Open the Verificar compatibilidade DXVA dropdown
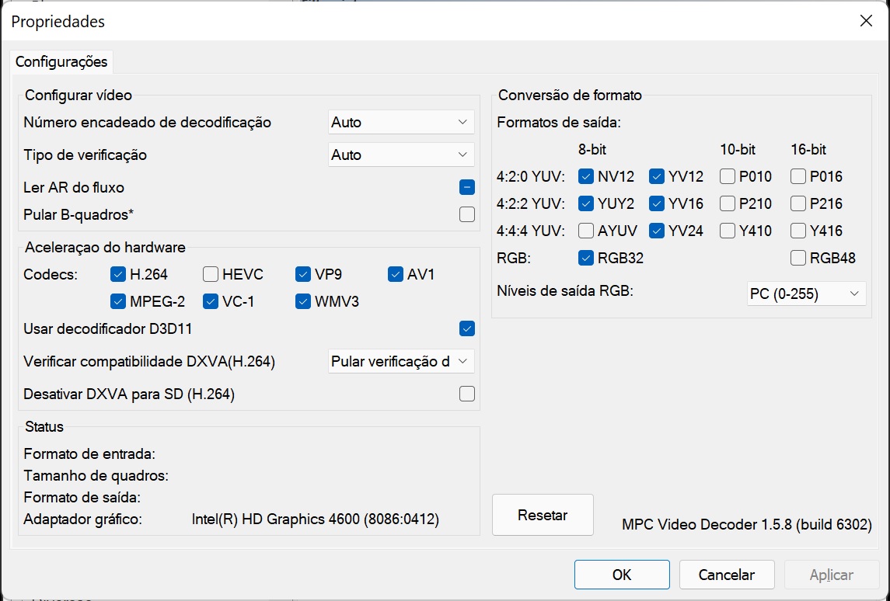Viewport: 890px width, 601px height. [401, 362]
